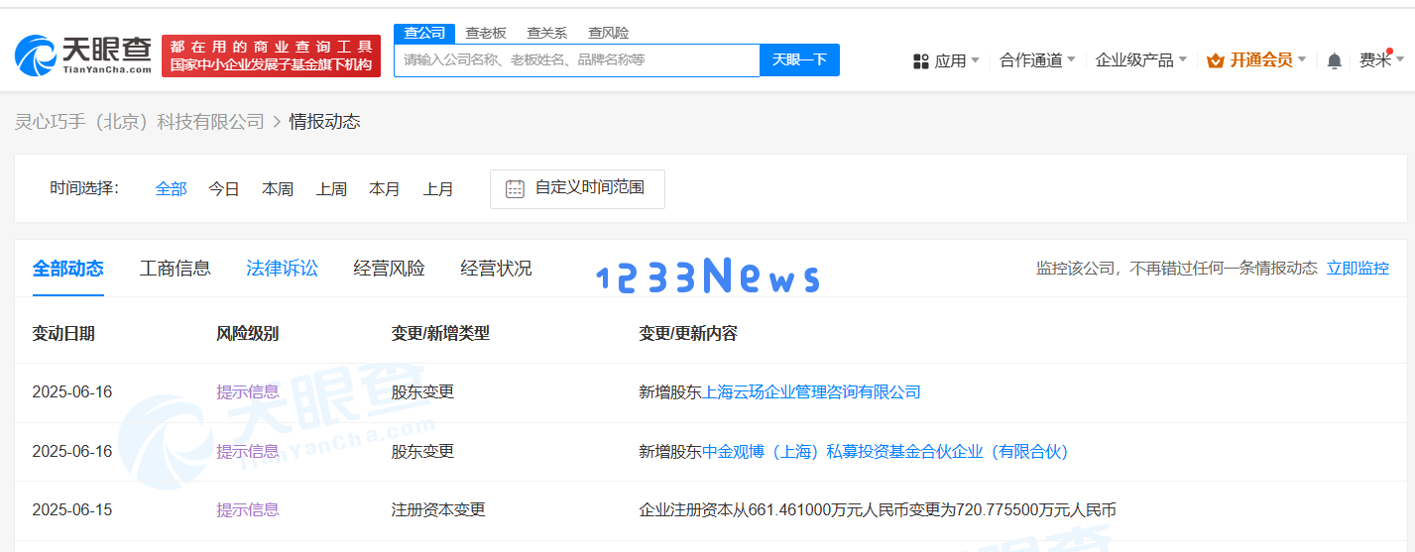Click the 时间选择 label
1415x552 pixels.
click(84, 188)
